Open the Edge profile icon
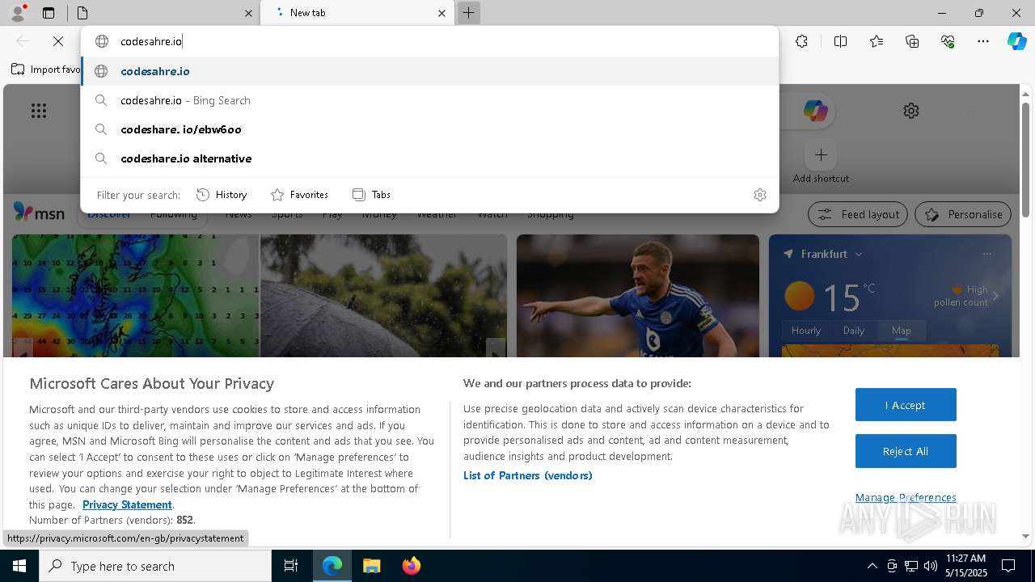1035x582 pixels. tap(17, 12)
